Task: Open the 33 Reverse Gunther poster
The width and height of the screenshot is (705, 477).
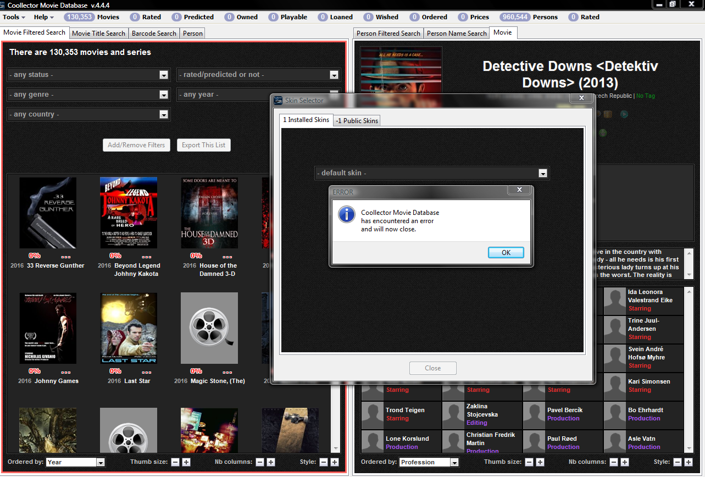Action: click(48, 213)
